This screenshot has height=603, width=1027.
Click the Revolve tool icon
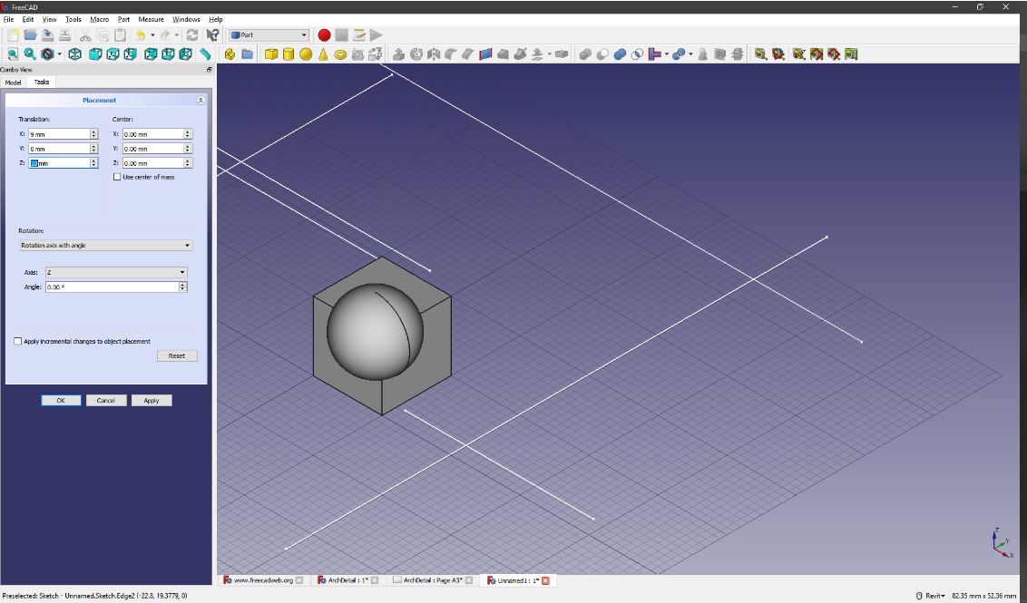pyautogui.click(x=416, y=54)
